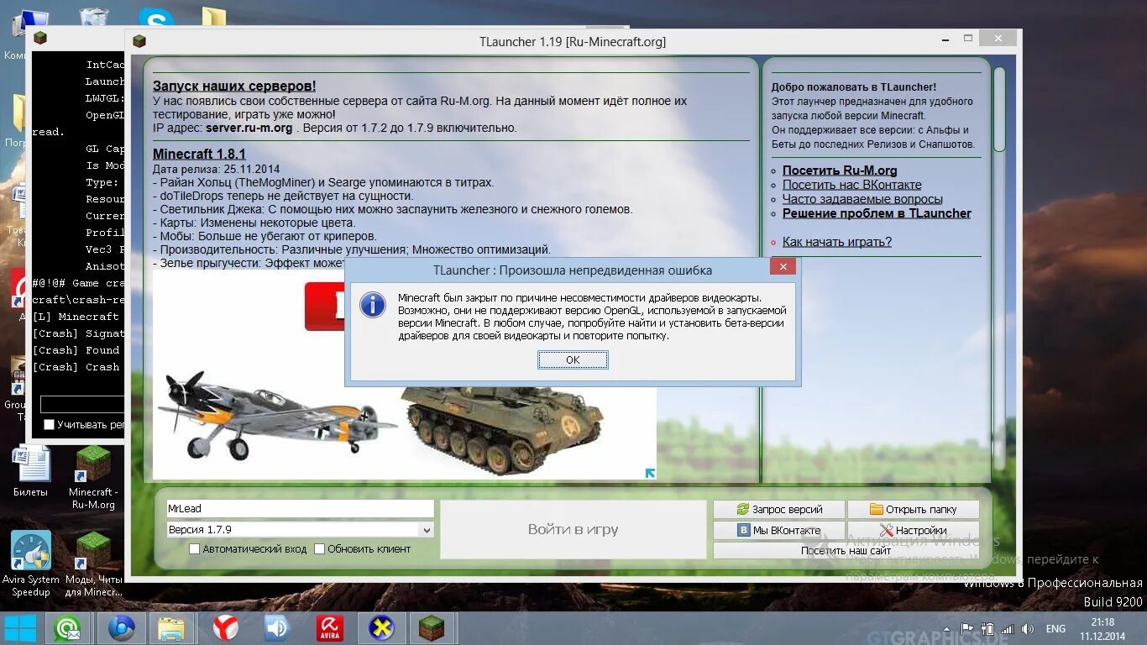Viewport: 1147px width, 645px height.
Task: Select Моды, Читы для Minecraft shortcut
Action: 93,564
